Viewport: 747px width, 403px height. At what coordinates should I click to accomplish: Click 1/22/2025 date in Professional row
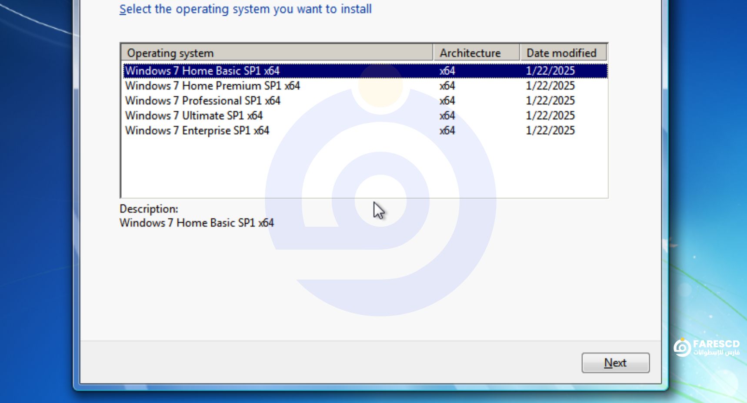(550, 100)
